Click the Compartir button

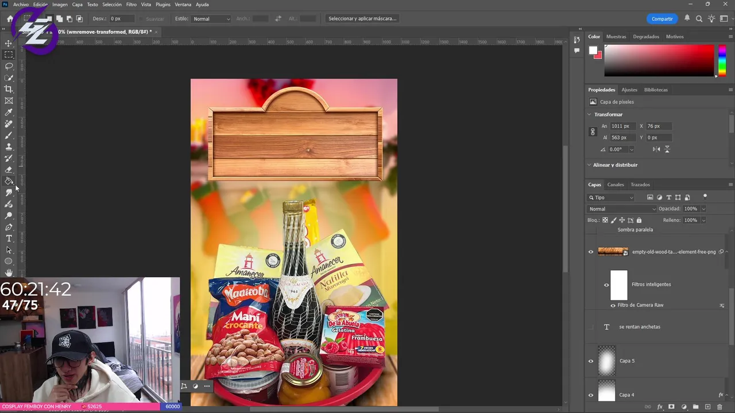pos(662,19)
